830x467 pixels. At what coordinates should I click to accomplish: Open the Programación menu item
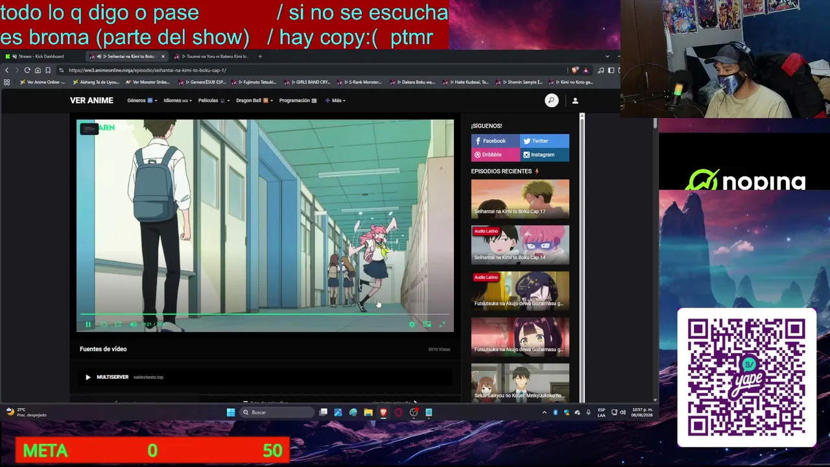pos(298,101)
